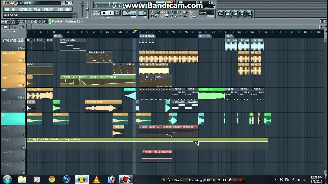Mute the Tom track
The height and width of the screenshot is (184, 328).
coord(24,86)
